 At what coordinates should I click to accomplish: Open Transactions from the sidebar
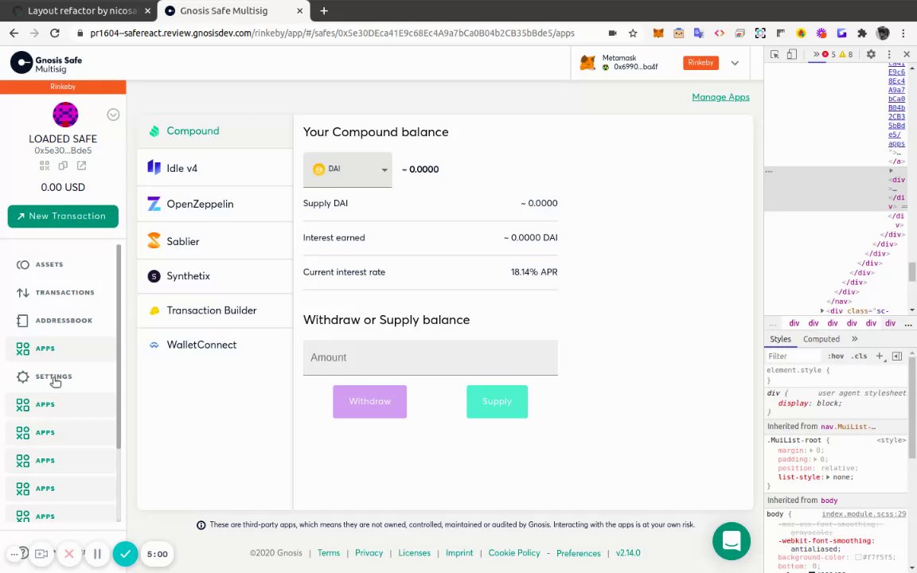(x=60, y=292)
